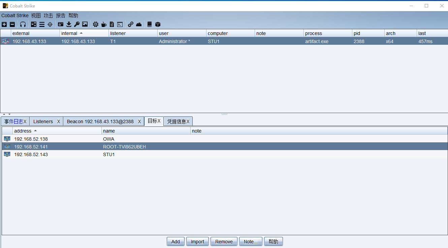Click the Administrator * user cell
The width and height of the screenshot is (448, 248).
(x=174, y=41)
